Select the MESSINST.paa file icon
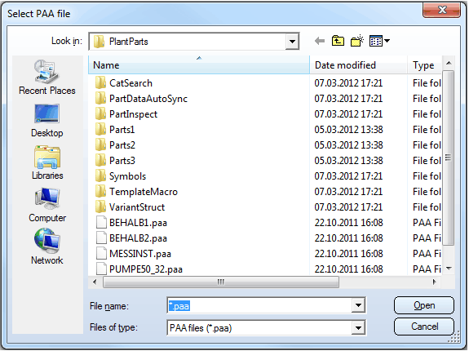 pyautogui.click(x=101, y=254)
